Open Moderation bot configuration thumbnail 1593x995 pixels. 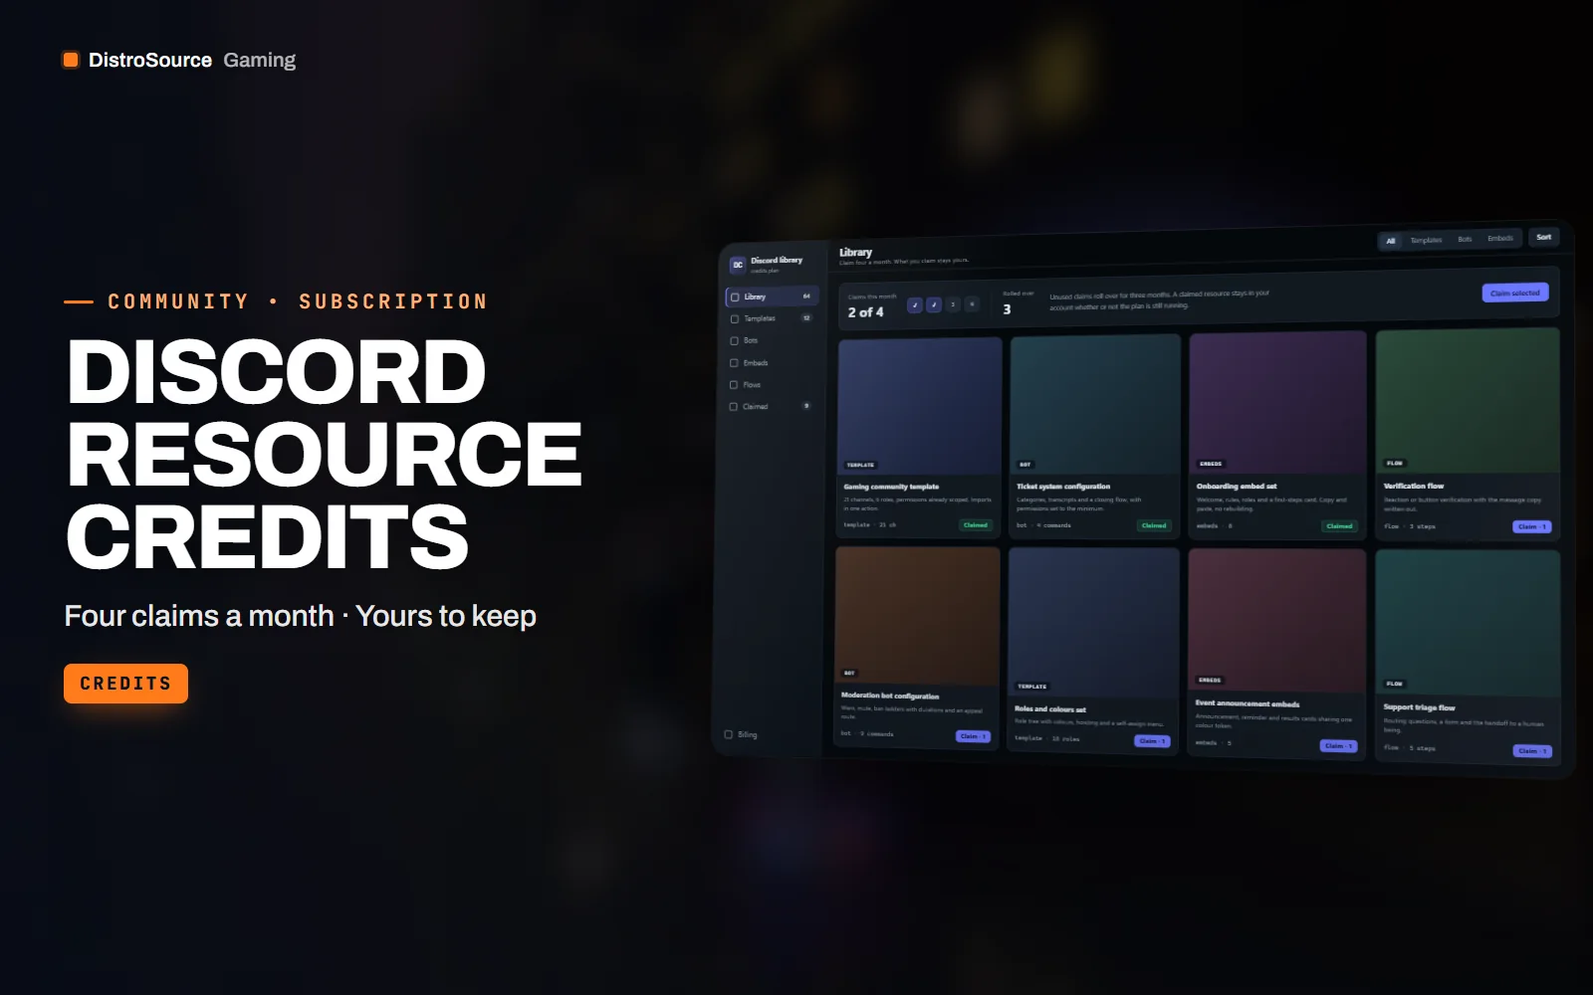917,616
